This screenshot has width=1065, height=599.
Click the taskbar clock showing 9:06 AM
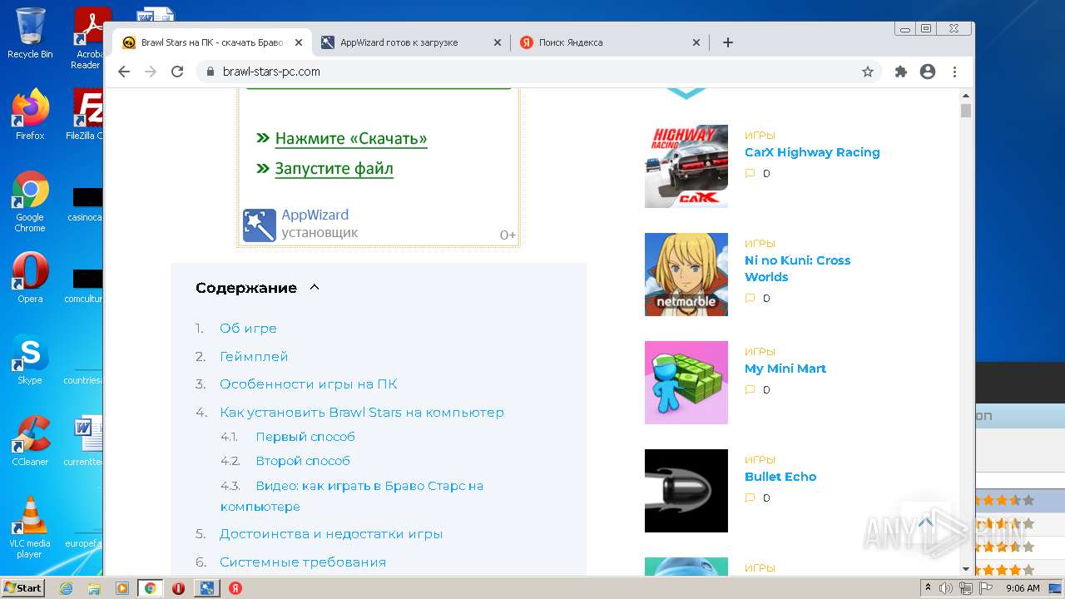pos(1023,588)
